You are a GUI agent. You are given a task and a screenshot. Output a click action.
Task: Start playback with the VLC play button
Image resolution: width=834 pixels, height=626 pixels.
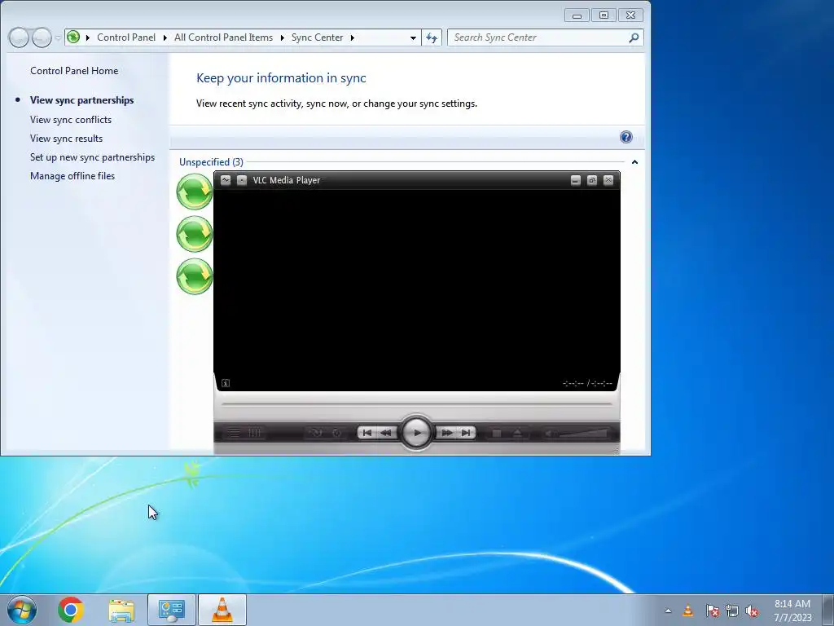tap(416, 433)
